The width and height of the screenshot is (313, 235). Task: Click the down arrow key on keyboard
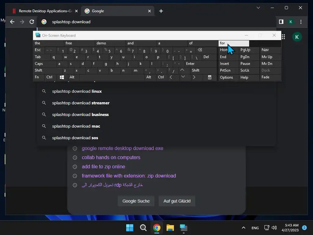[183, 77]
